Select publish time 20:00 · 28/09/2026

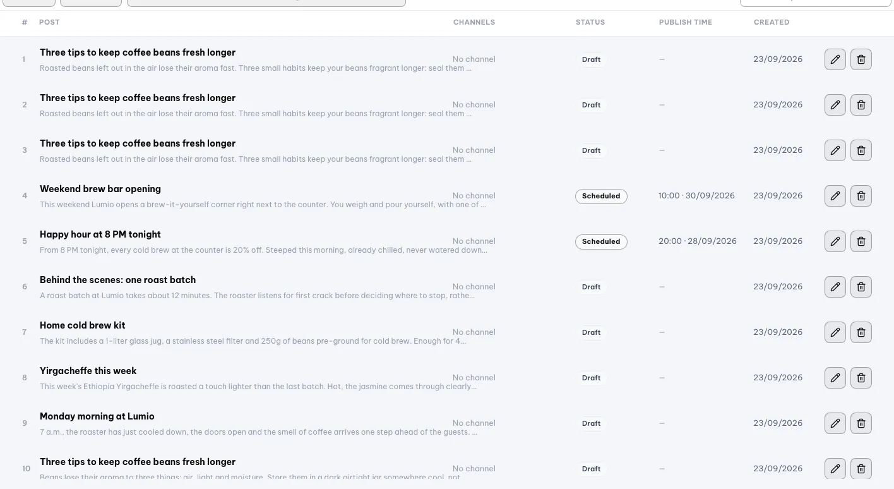tap(698, 241)
